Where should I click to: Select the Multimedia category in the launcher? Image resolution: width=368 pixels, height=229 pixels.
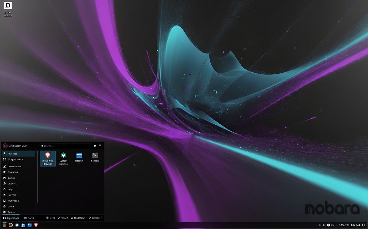point(14,201)
